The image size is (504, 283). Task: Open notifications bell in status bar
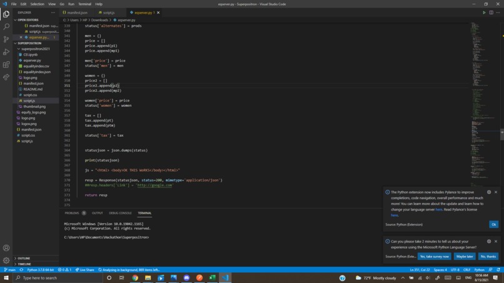click(x=498, y=270)
